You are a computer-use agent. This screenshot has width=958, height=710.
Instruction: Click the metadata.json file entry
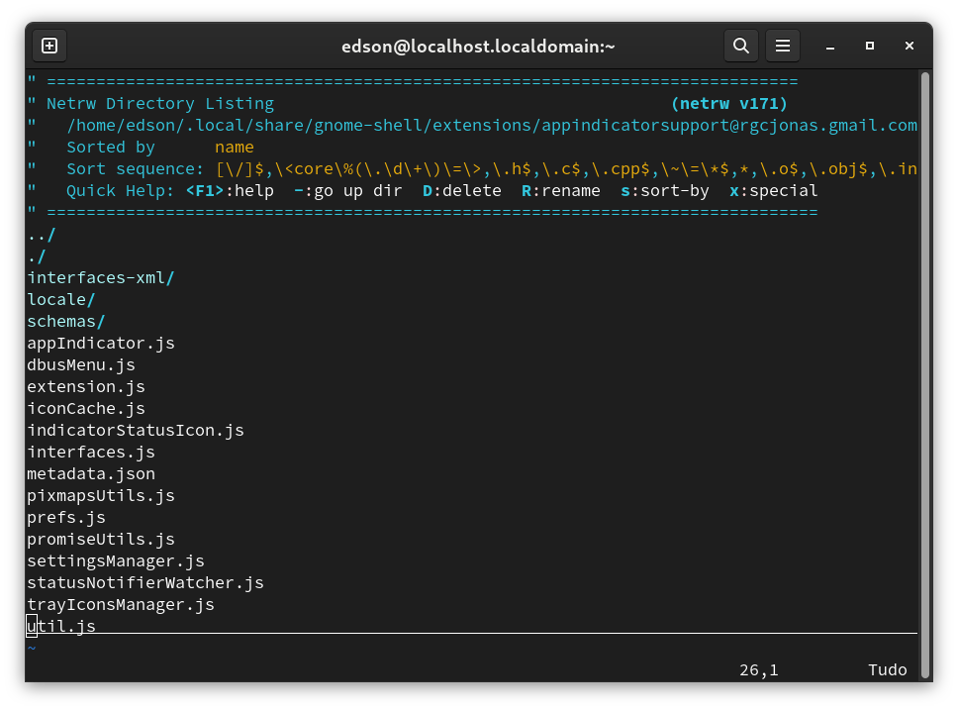coord(91,474)
